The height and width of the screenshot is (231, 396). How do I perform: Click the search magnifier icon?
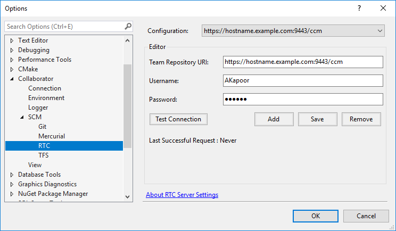pyautogui.click(x=128, y=26)
